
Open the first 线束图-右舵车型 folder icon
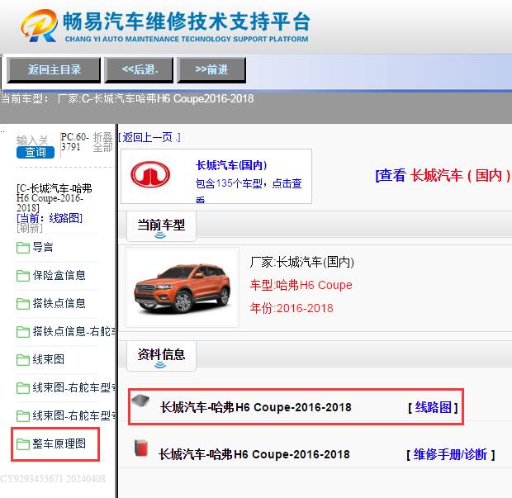23,388
